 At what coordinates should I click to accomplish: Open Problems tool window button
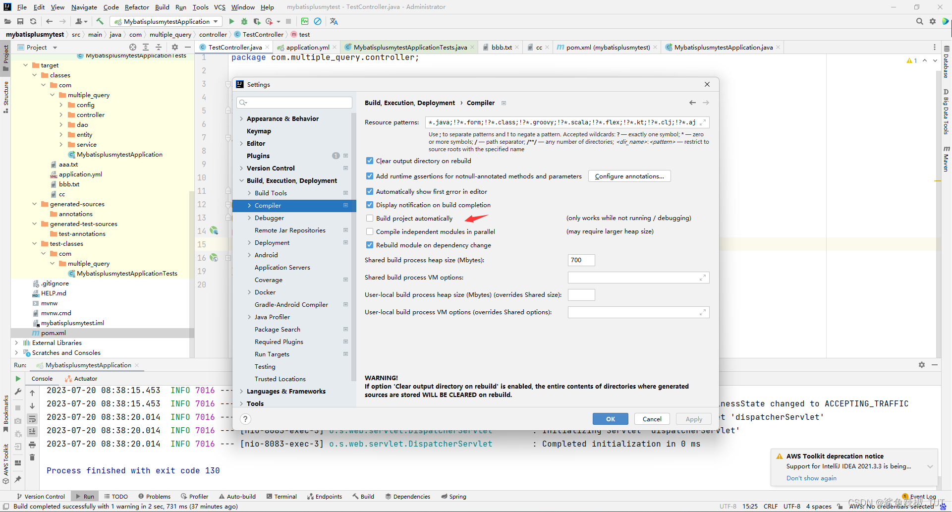pyautogui.click(x=155, y=496)
